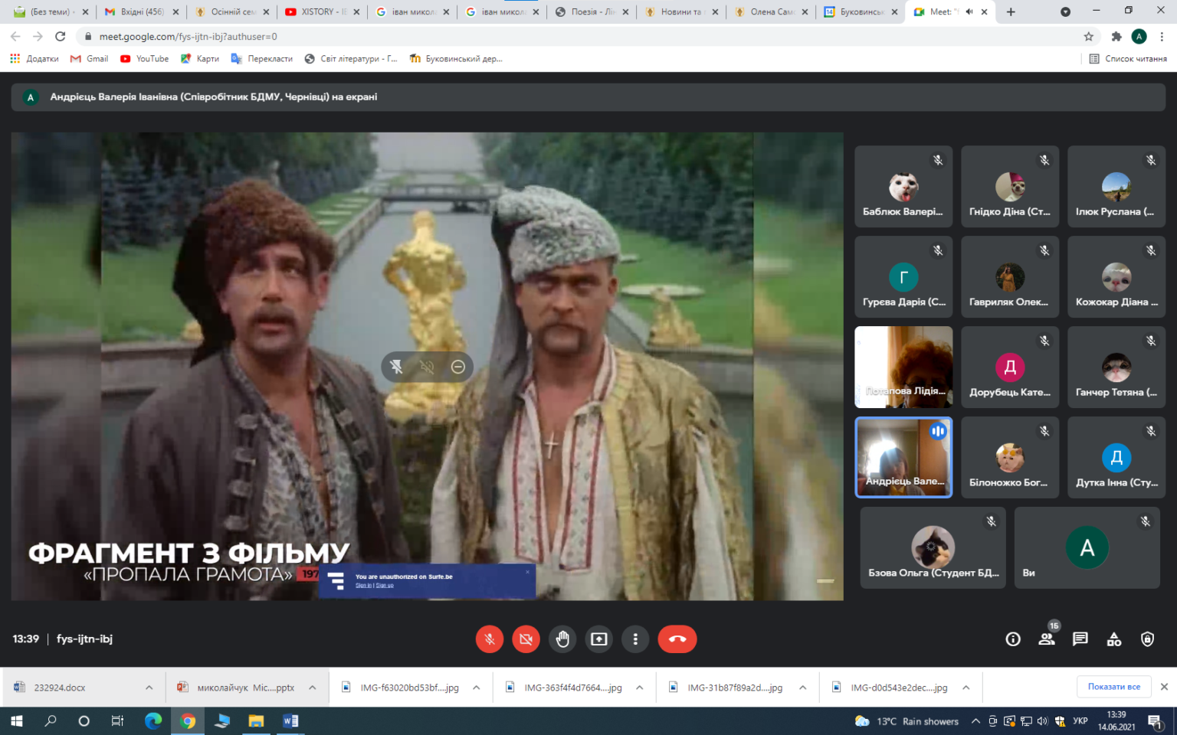The image size is (1177, 735).
Task: Open more options three-dot menu in Meet
Action: [635, 639]
